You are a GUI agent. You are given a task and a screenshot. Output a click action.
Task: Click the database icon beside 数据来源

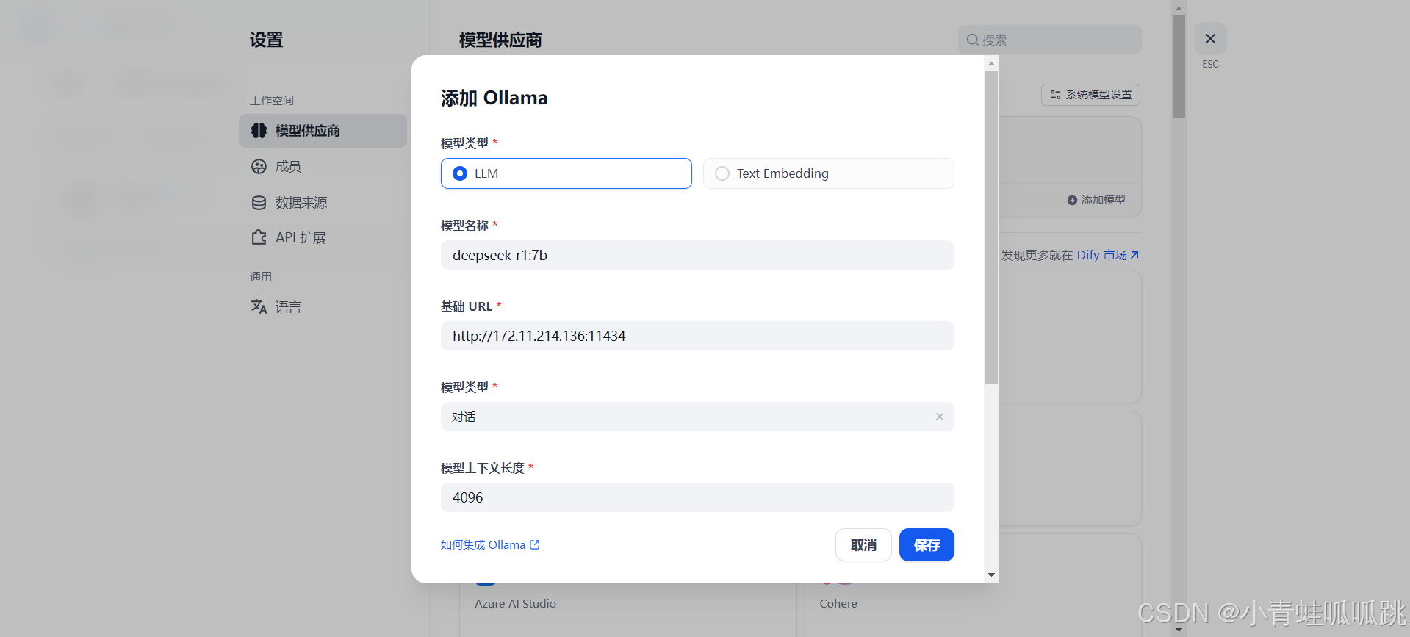259,203
